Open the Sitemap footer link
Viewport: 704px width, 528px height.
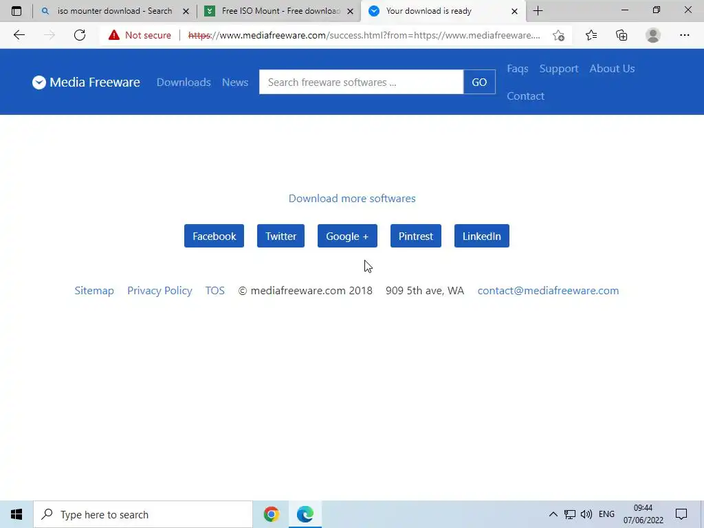(94, 291)
